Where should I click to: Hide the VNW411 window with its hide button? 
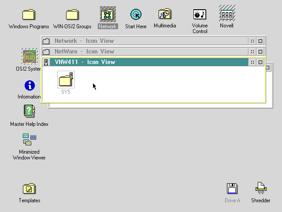pos(252,62)
